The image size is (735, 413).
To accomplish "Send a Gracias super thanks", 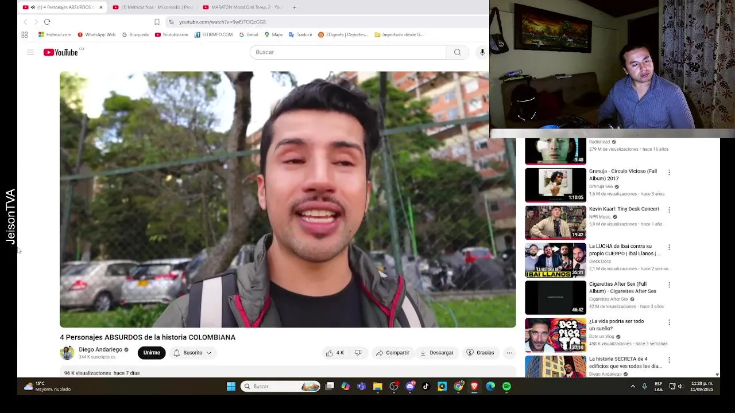I will [481, 353].
